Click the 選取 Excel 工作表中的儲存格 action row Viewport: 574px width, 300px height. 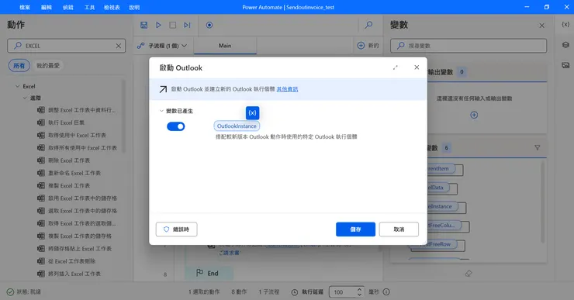tap(78, 211)
